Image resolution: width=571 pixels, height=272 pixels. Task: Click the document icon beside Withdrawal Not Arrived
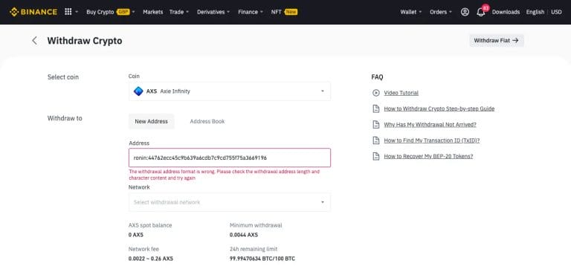375,125
